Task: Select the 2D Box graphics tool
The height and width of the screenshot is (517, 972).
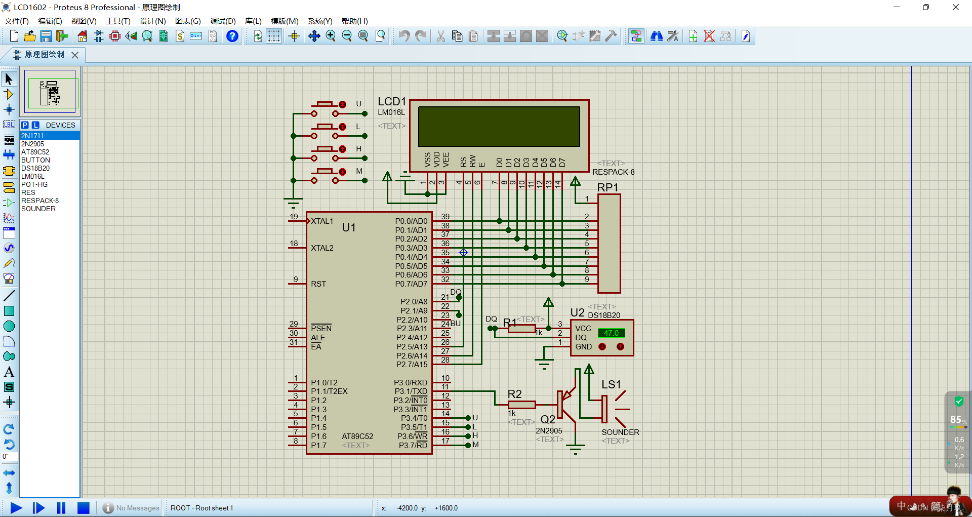Action: 9,311
